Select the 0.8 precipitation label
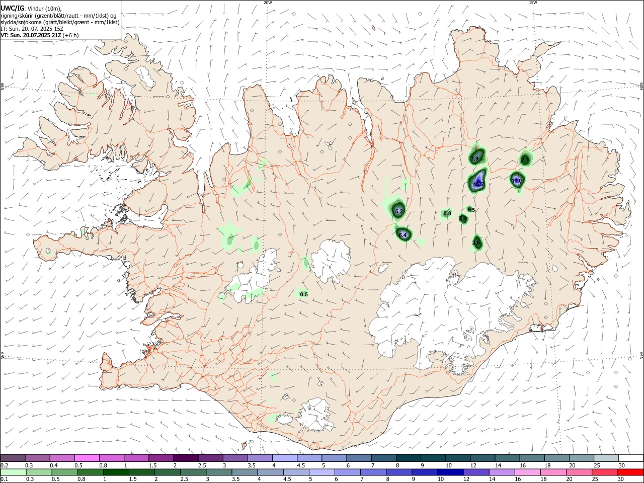This screenshot has height=483, width=644. click(x=447, y=213)
